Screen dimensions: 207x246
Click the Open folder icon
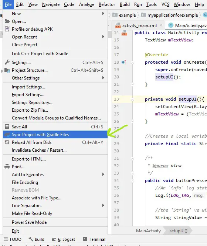tap(7, 21)
